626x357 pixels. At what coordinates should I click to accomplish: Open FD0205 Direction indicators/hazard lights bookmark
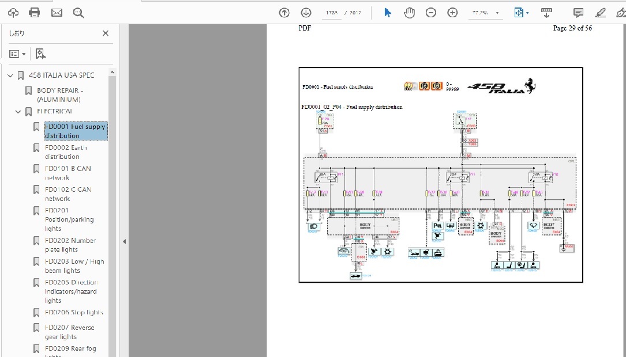coord(71,291)
